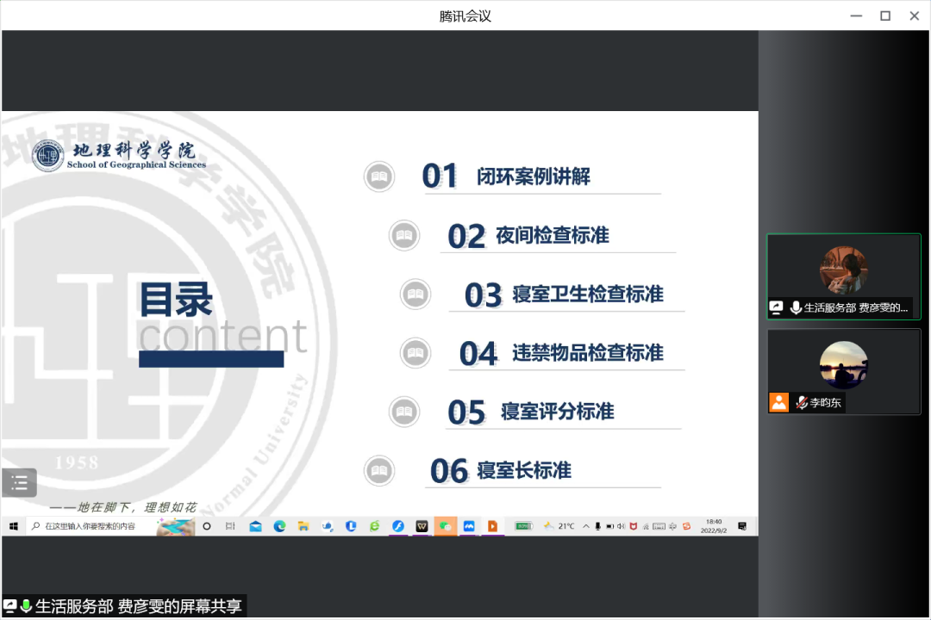This screenshot has height=620, width=931.
Task: Click the green microphone in the screen-share label
Action: (26, 606)
